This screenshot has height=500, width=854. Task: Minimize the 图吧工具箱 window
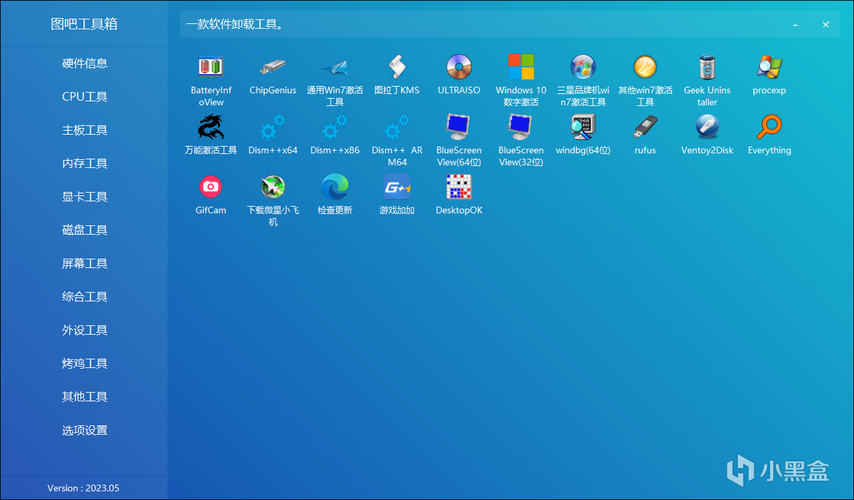(x=795, y=25)
